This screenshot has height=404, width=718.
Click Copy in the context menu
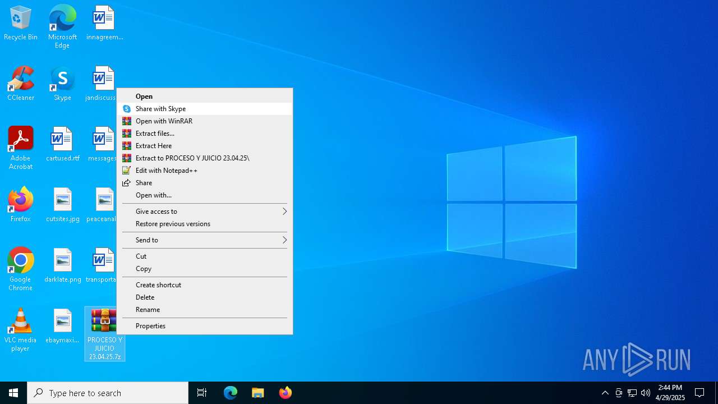205,269
